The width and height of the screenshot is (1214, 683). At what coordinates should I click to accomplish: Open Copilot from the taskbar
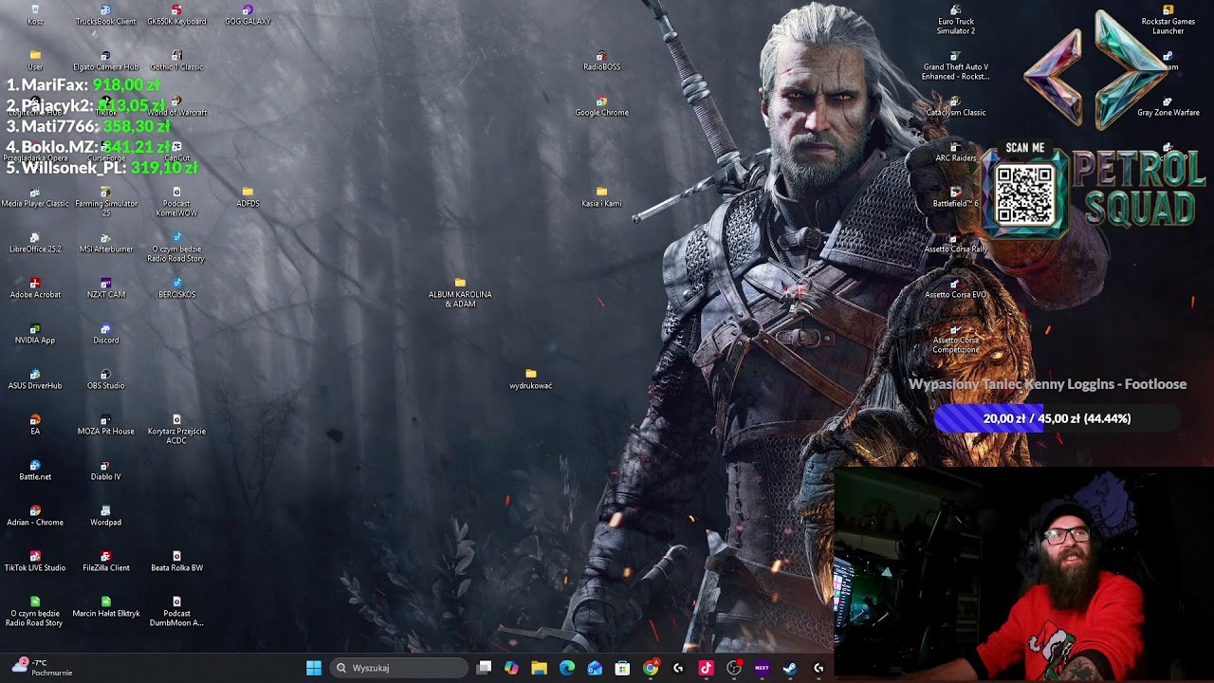coord(512,668)
